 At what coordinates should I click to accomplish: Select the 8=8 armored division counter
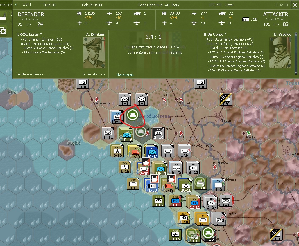click(168, 151)
